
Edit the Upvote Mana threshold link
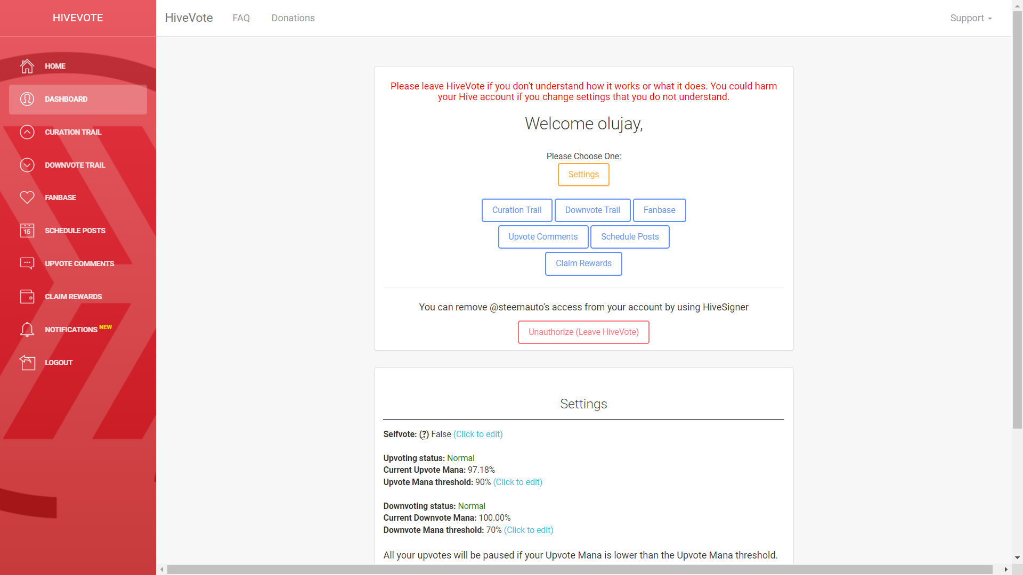coord(518,482)
